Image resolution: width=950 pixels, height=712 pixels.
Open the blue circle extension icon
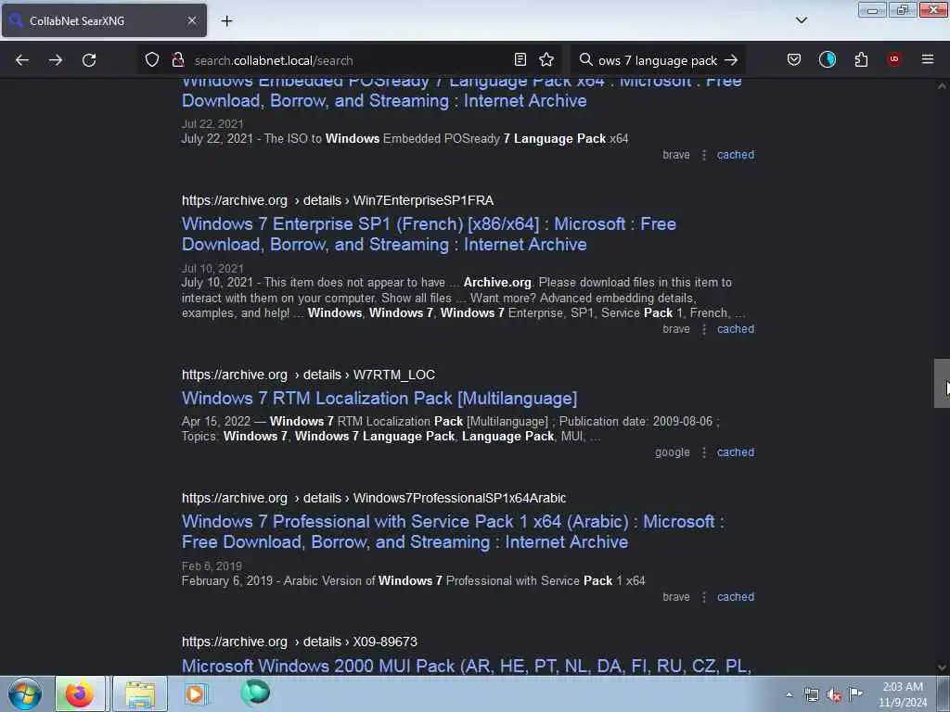(827, 59)
